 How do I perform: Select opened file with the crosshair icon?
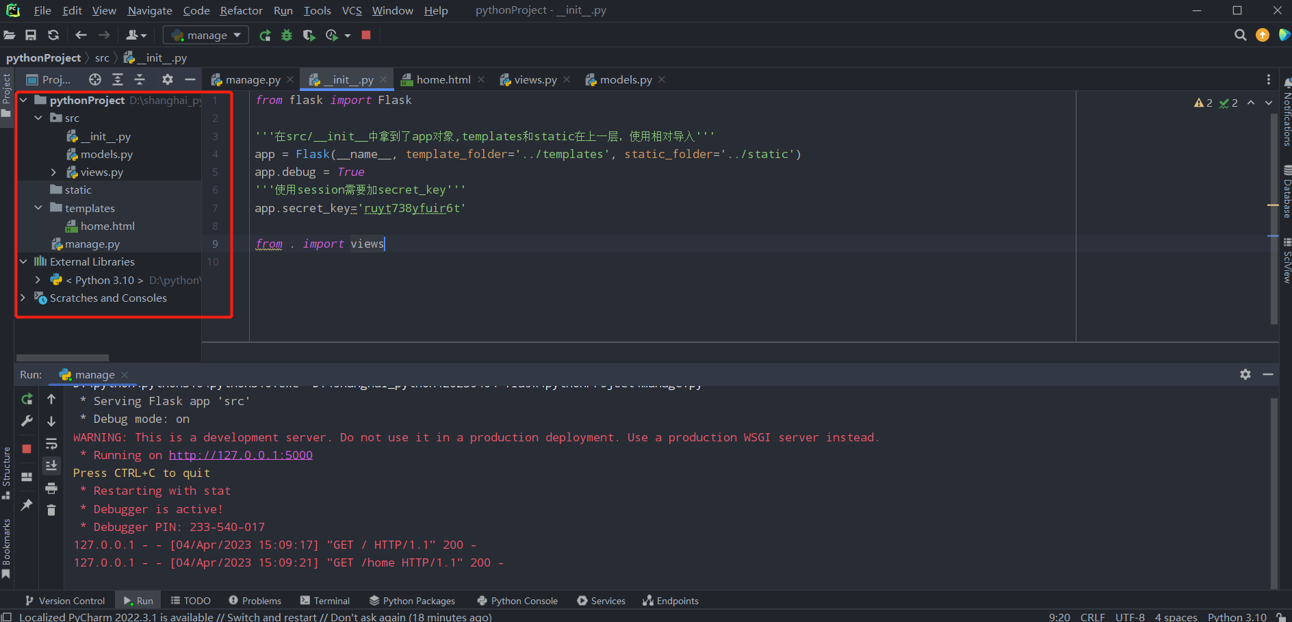[95, 79]
